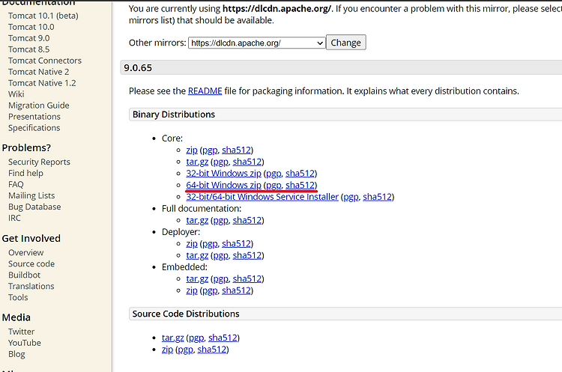
Task: Download the 32-bit Windows zip
Action: (223, 174)
